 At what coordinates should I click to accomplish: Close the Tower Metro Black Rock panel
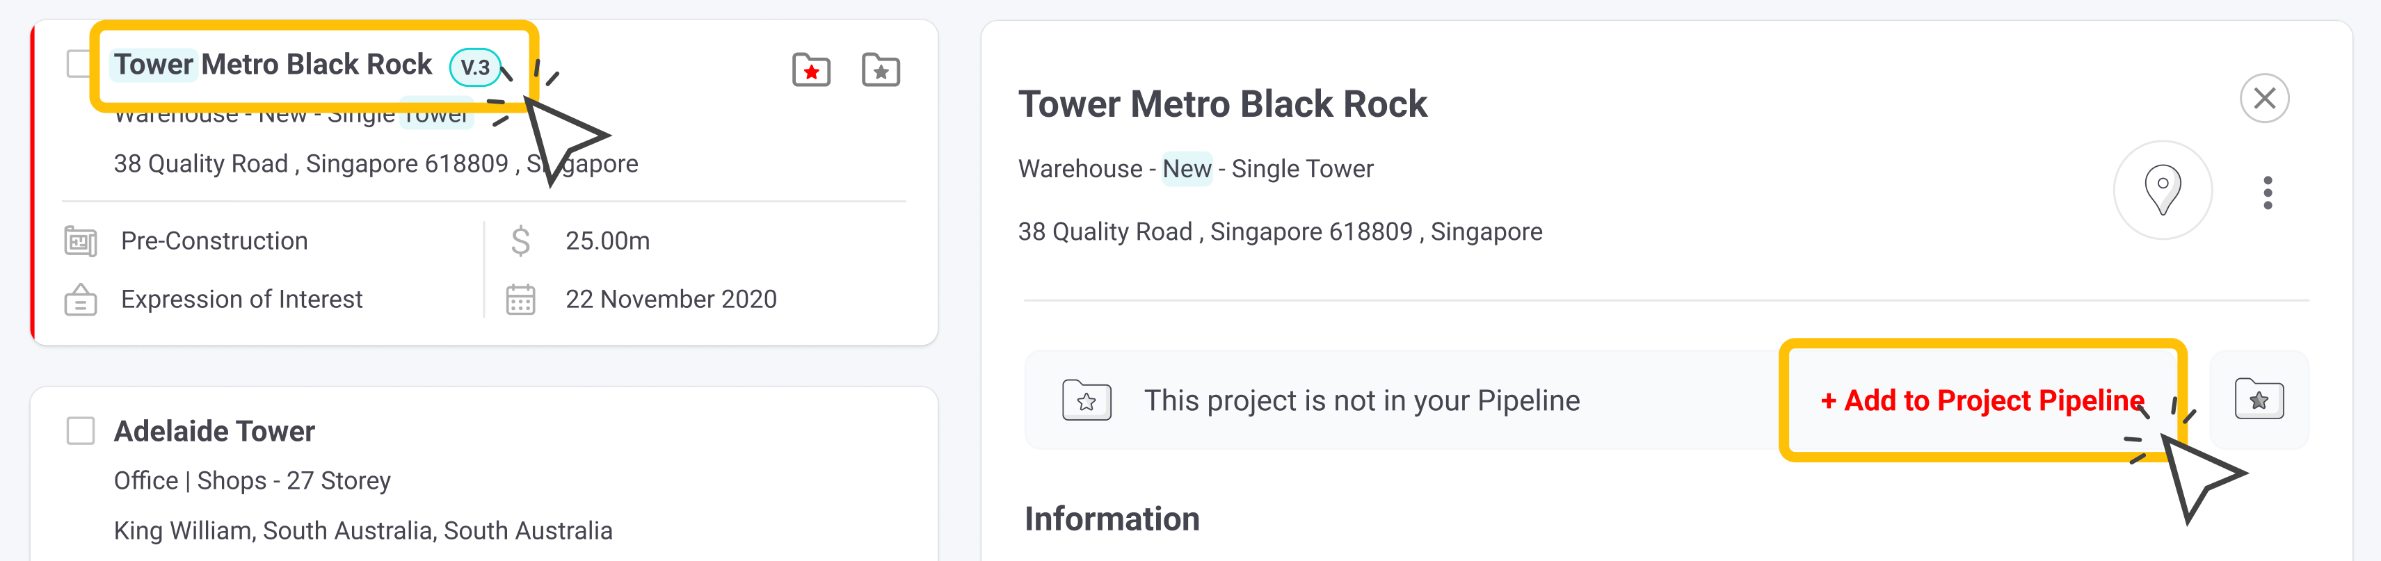coord(2263,98)
